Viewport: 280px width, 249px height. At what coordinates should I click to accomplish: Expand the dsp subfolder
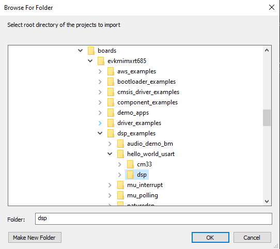(120, 175)
